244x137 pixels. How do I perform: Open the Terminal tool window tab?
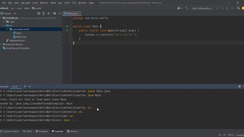pos(58,131)
